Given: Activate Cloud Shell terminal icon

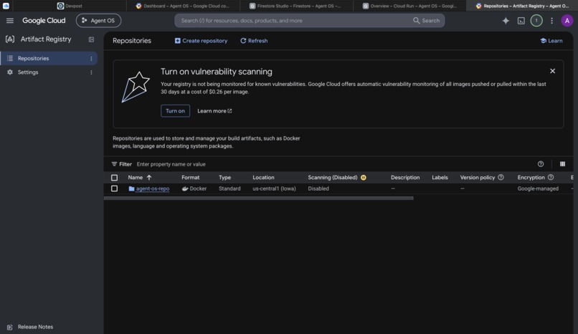Looking at the screenshot, I should (x=521, y=21).
